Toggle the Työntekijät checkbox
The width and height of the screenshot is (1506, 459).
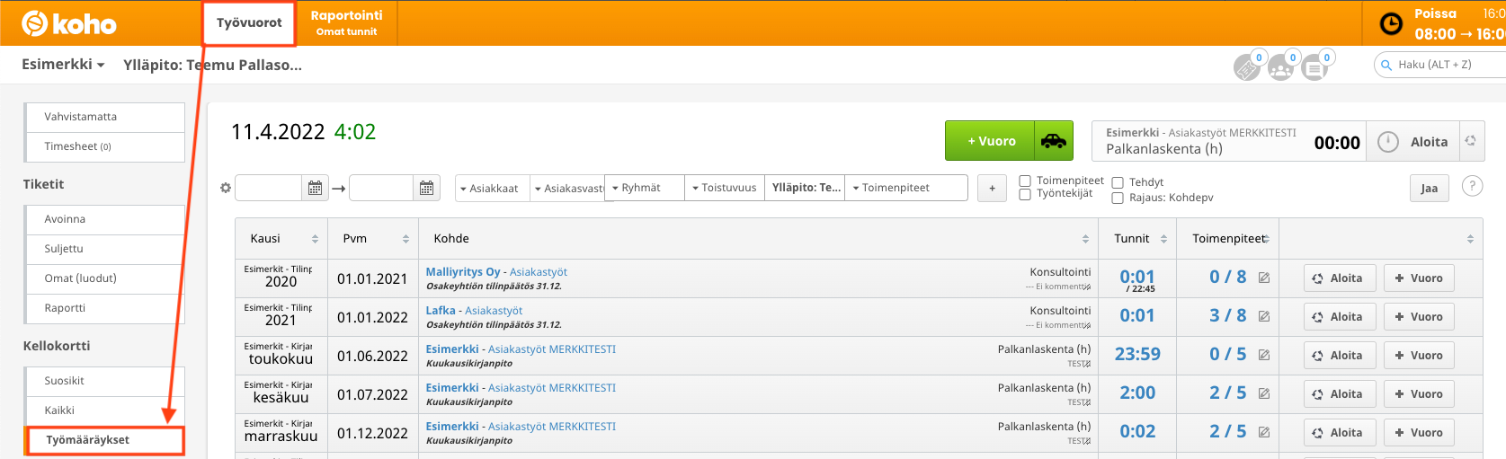pos(1025,193)
